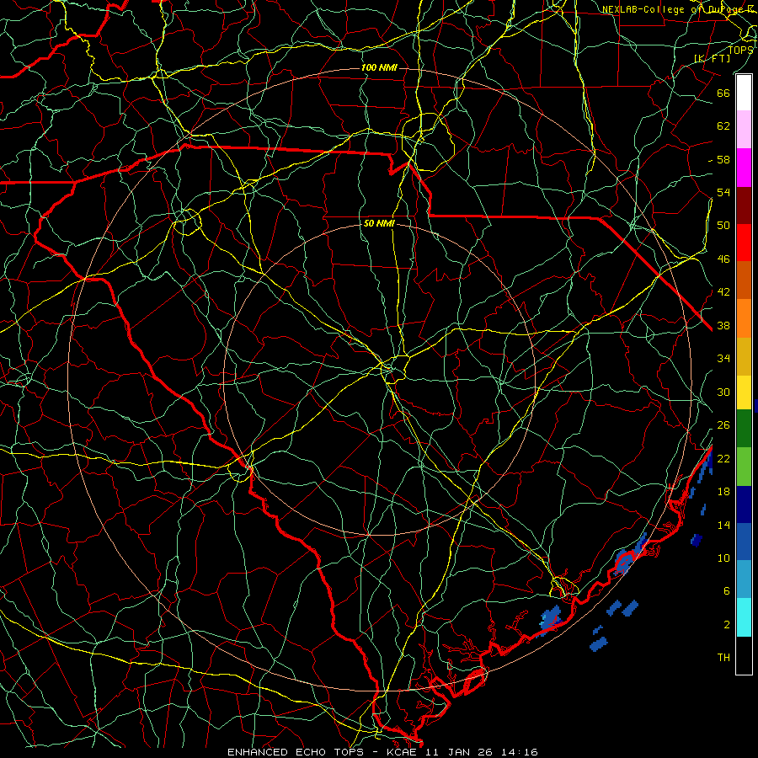The width and height of the screenshot is (758, 758).
Task: Click the dark red 54 kft legend swatch
Action: click(x=744, y=205)
